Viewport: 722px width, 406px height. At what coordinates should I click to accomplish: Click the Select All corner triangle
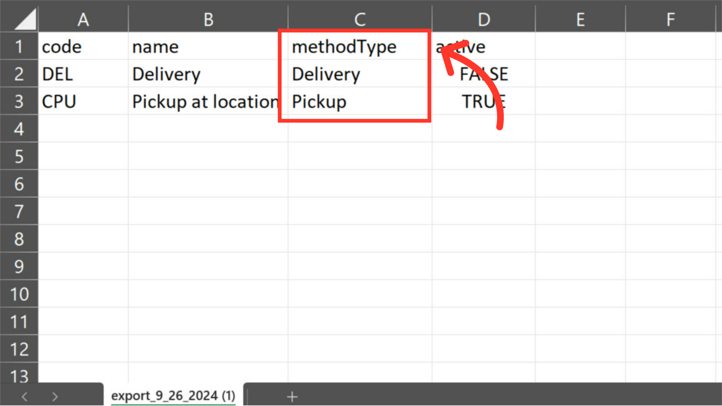click(25, 19)
